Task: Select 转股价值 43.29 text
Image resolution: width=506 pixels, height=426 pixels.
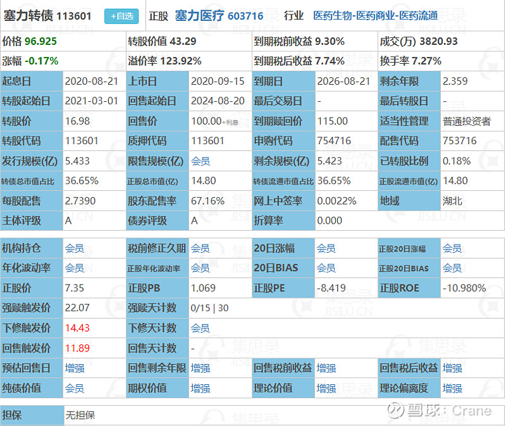Action: 162,41
